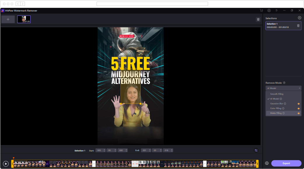Add a new video with the plus button
The width and height of the screenshot is (304, 169).
(x=8, y=19)
